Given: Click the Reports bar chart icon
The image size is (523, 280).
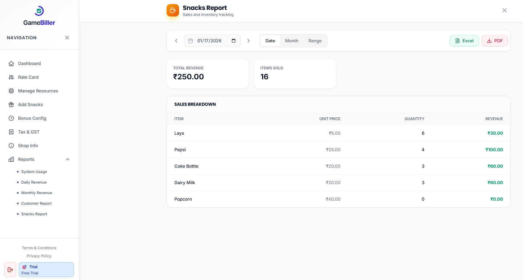Looking at the screenshot, I should coord(11,159).
